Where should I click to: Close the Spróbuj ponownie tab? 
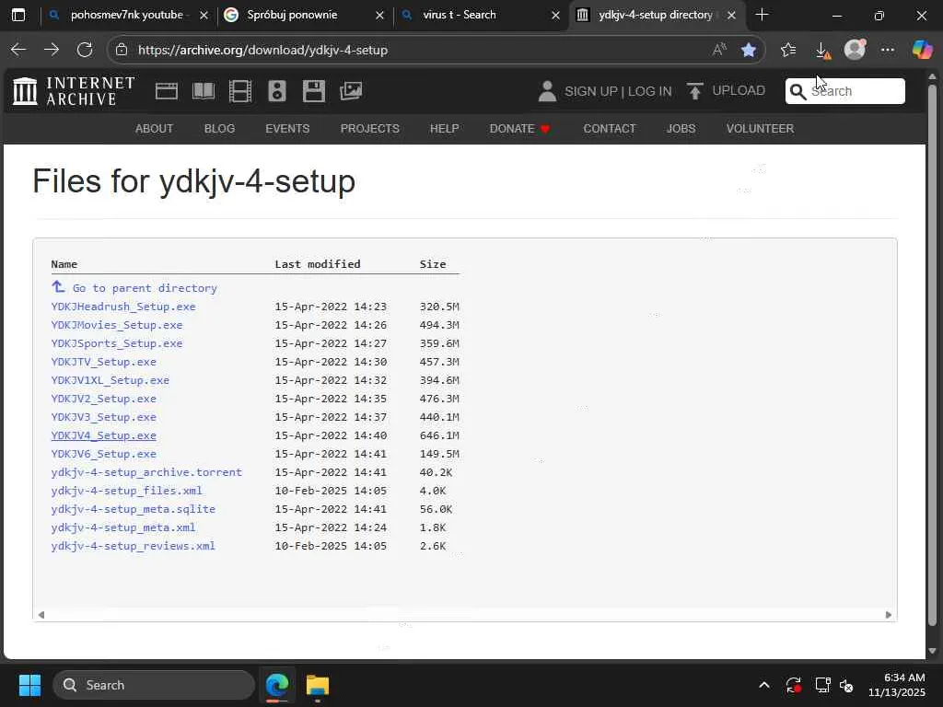pyautogui.click(x=379, y=15)
